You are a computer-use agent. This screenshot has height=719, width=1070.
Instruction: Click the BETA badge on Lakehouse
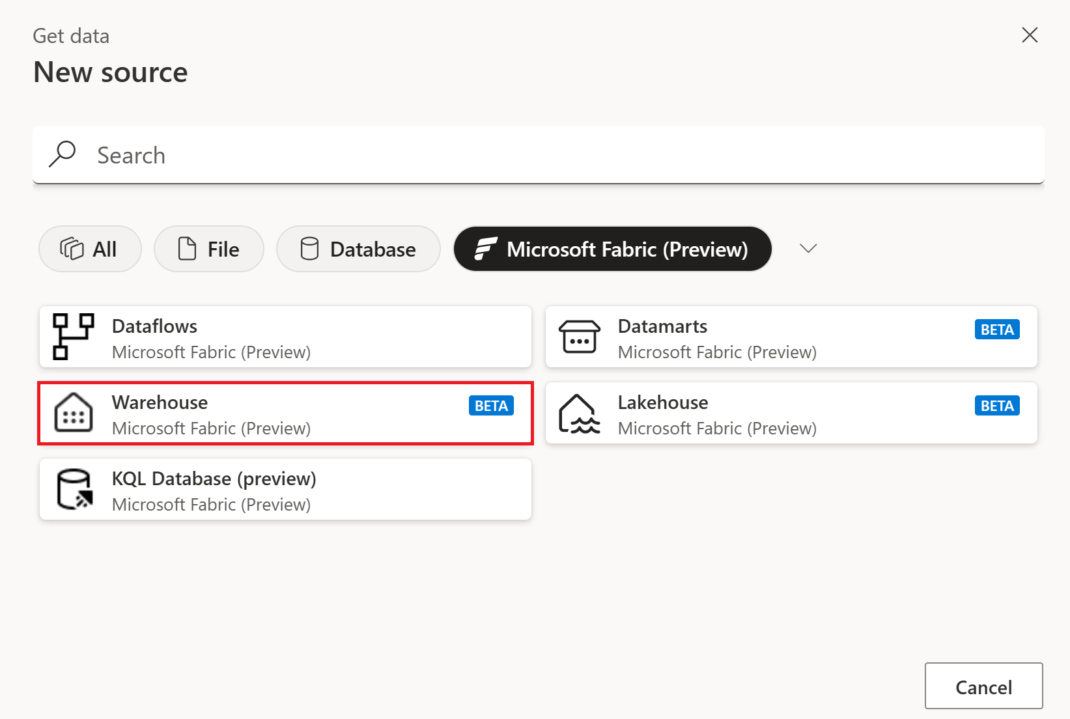pos(997,405)
